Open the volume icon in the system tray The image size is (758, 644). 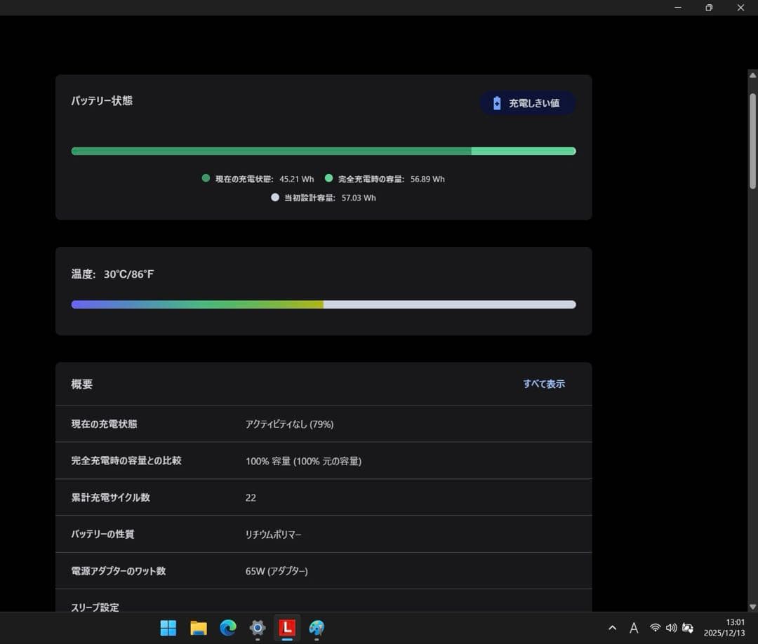click(x=672, y=628)
